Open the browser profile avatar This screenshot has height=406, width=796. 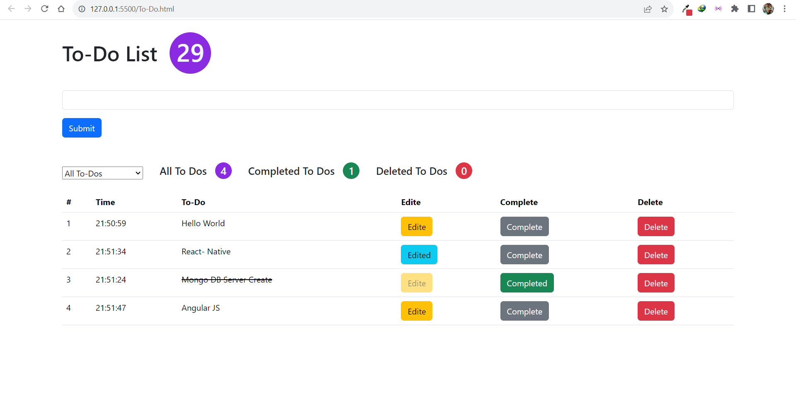(768, 9)
